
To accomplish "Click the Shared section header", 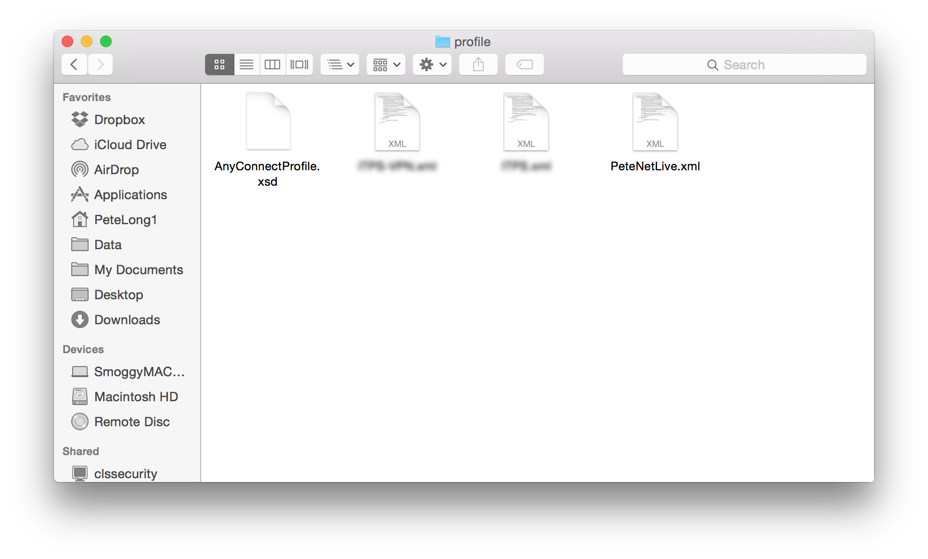I will [x=81, y=451].
